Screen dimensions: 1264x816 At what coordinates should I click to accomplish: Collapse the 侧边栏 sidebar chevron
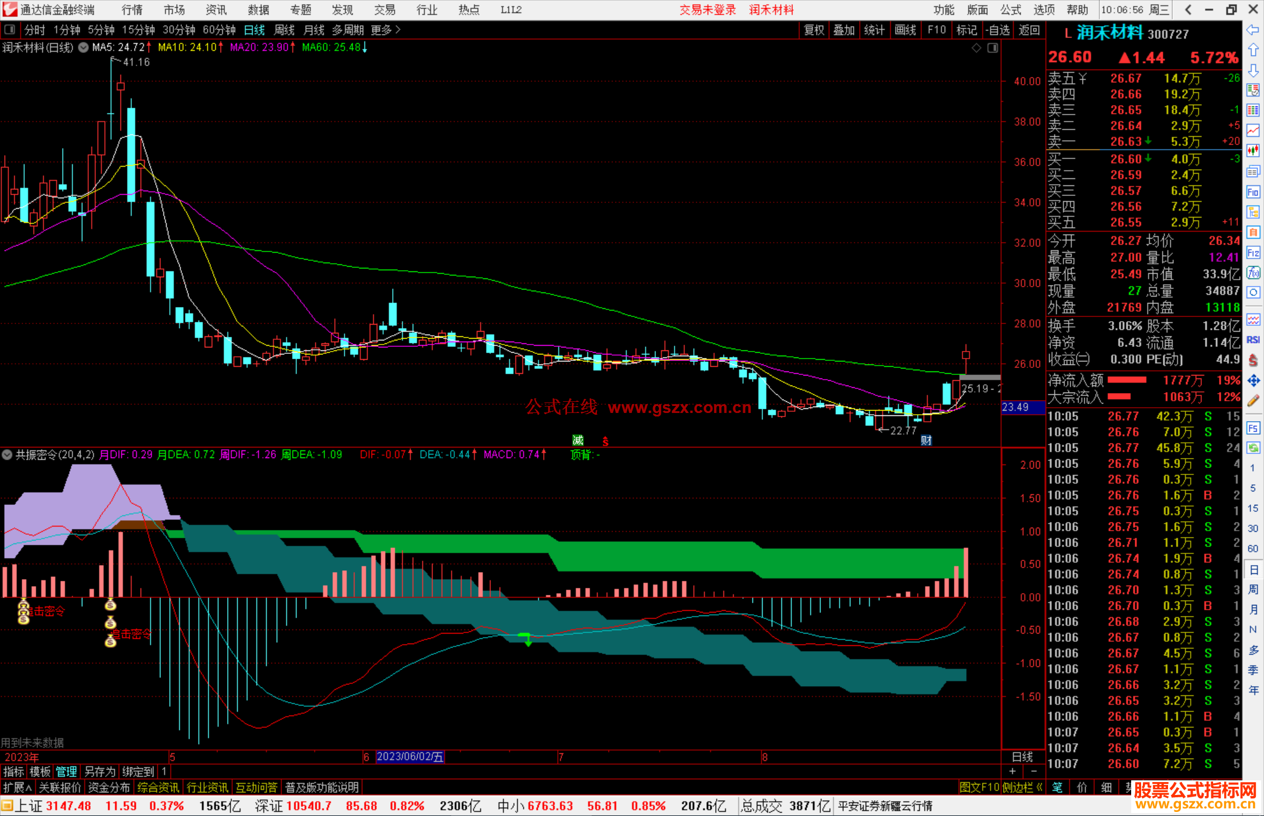pos(1039,787)
